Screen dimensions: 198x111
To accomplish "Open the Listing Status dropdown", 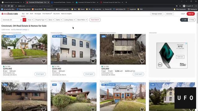I will [x=69, y=20].
